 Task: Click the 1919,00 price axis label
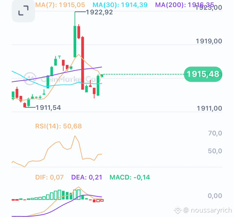(209, 41)
